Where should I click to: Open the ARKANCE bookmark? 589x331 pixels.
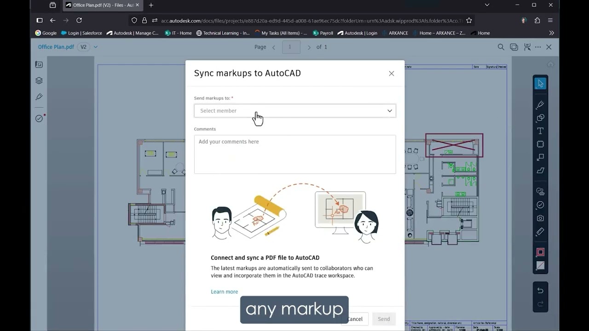(395, 33)
